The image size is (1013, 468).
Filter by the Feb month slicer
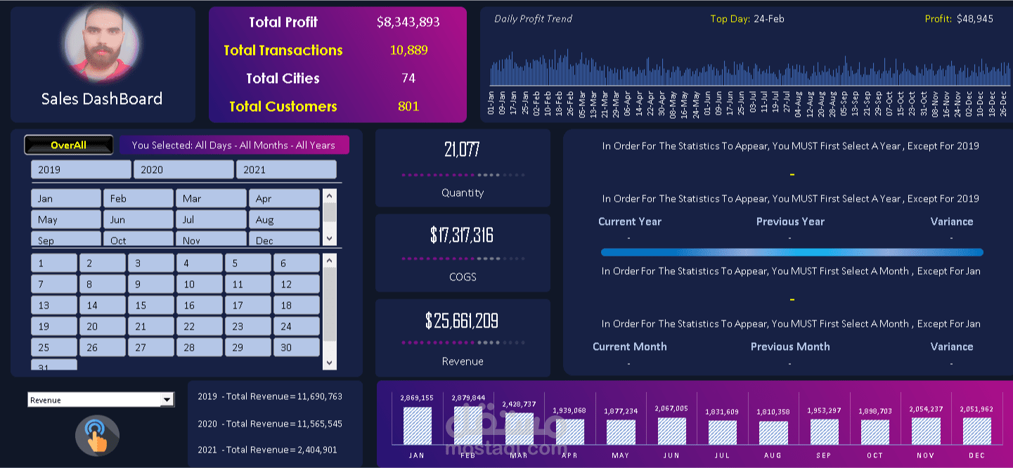(138, 198)
